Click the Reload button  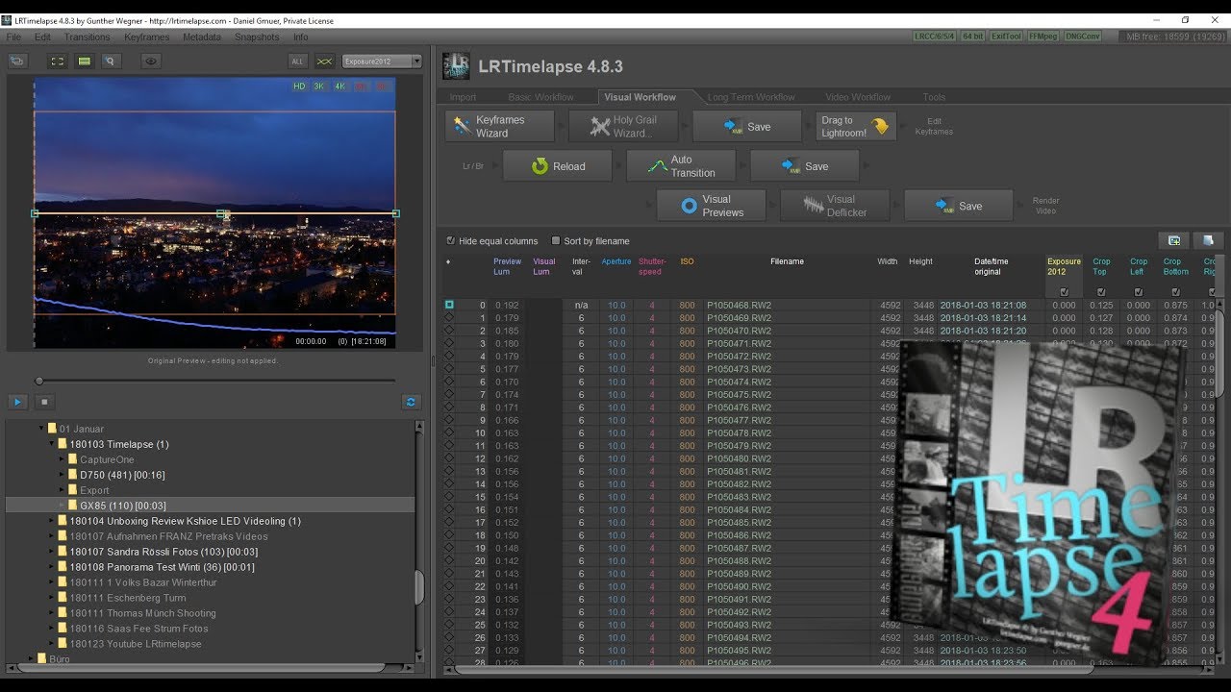pos(558,166)
